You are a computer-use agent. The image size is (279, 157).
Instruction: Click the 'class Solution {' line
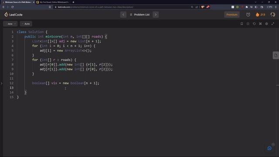point(32,32)
